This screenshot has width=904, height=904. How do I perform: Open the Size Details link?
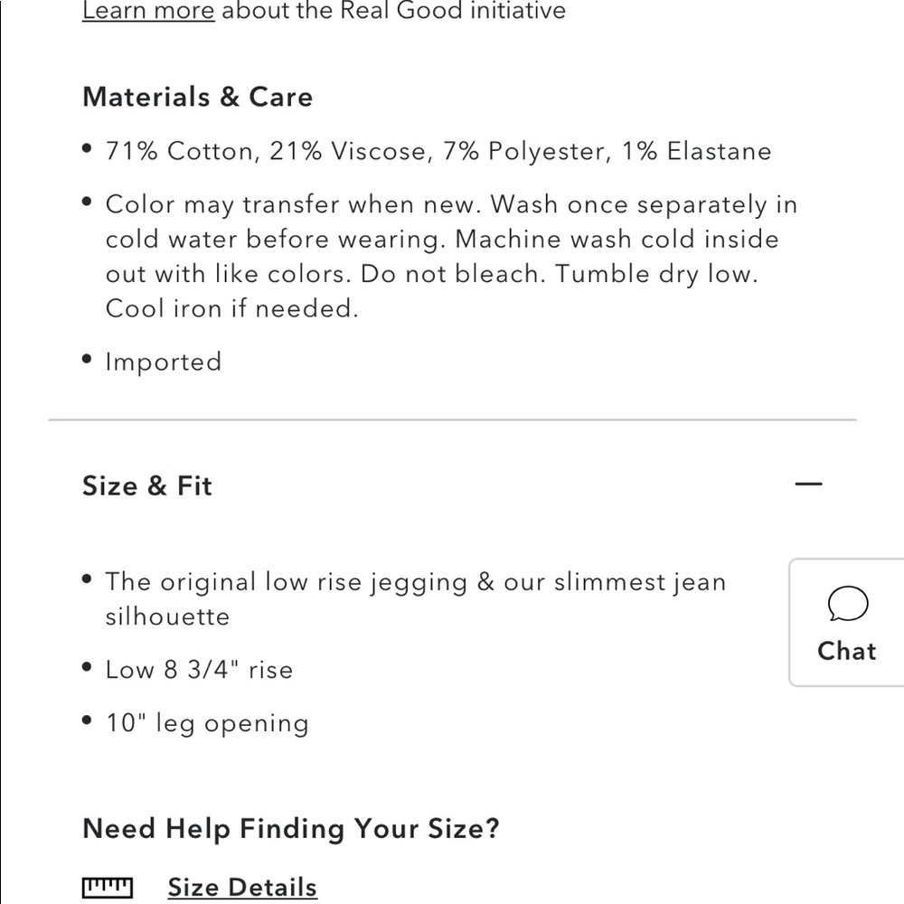point(241,887)
